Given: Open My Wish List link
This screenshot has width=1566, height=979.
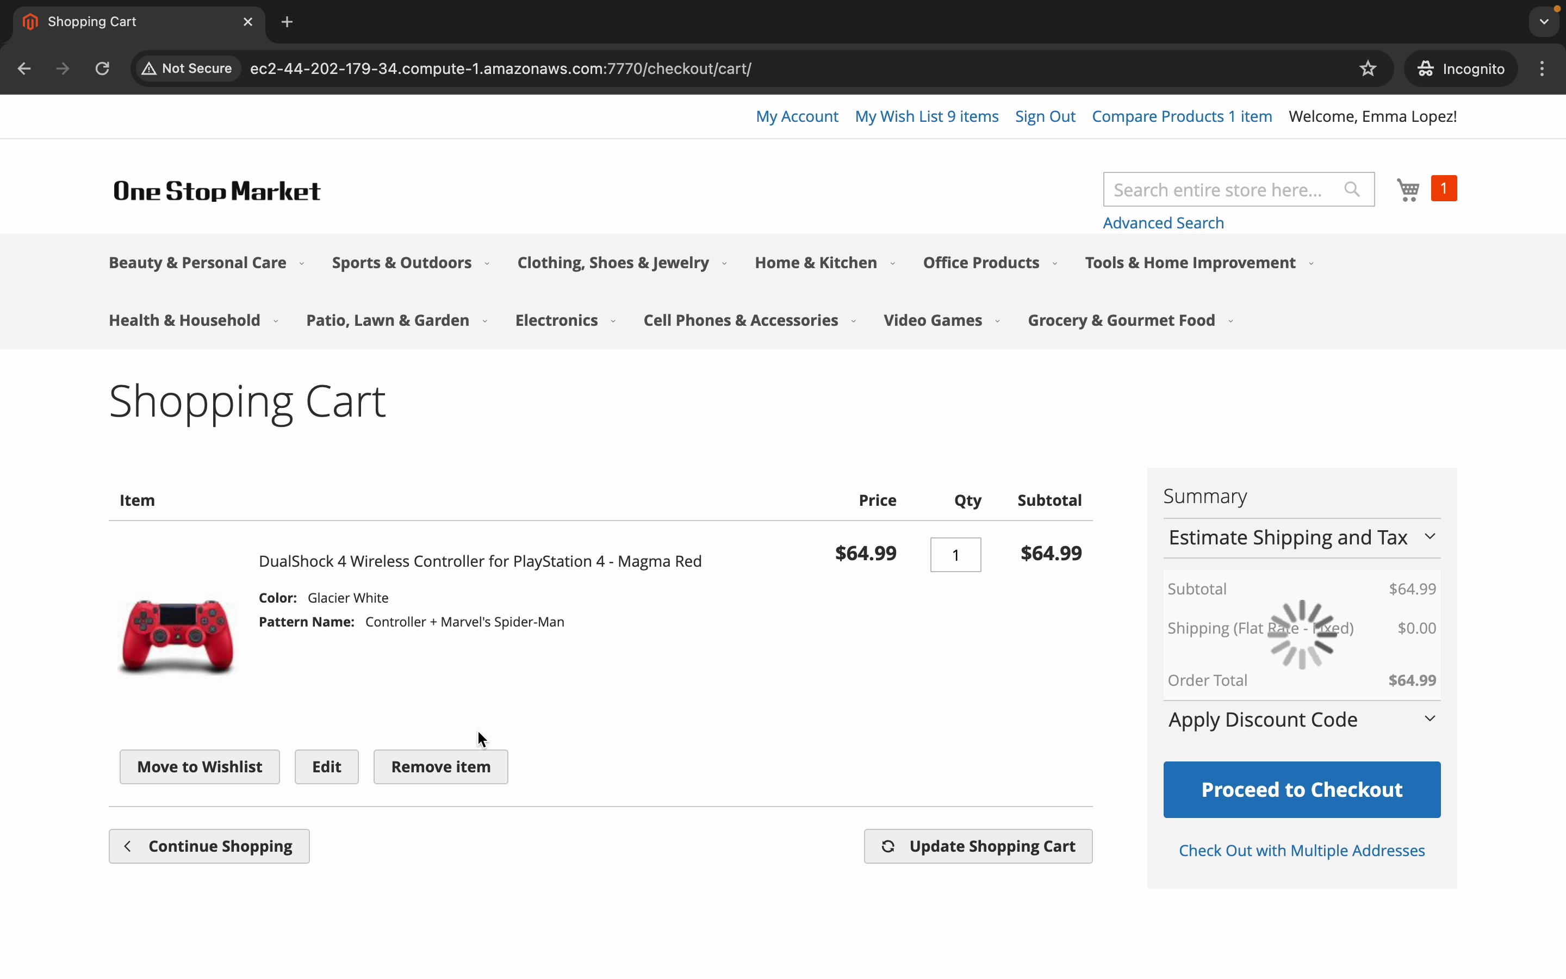Looking at the screenshot, I should coord(926,116).
